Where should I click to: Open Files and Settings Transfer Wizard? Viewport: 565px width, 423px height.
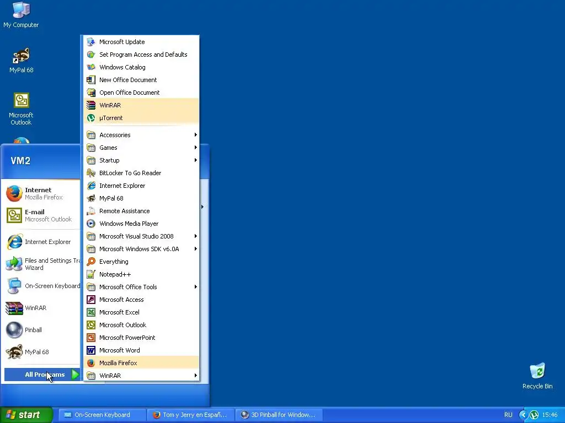click(42, 264)
